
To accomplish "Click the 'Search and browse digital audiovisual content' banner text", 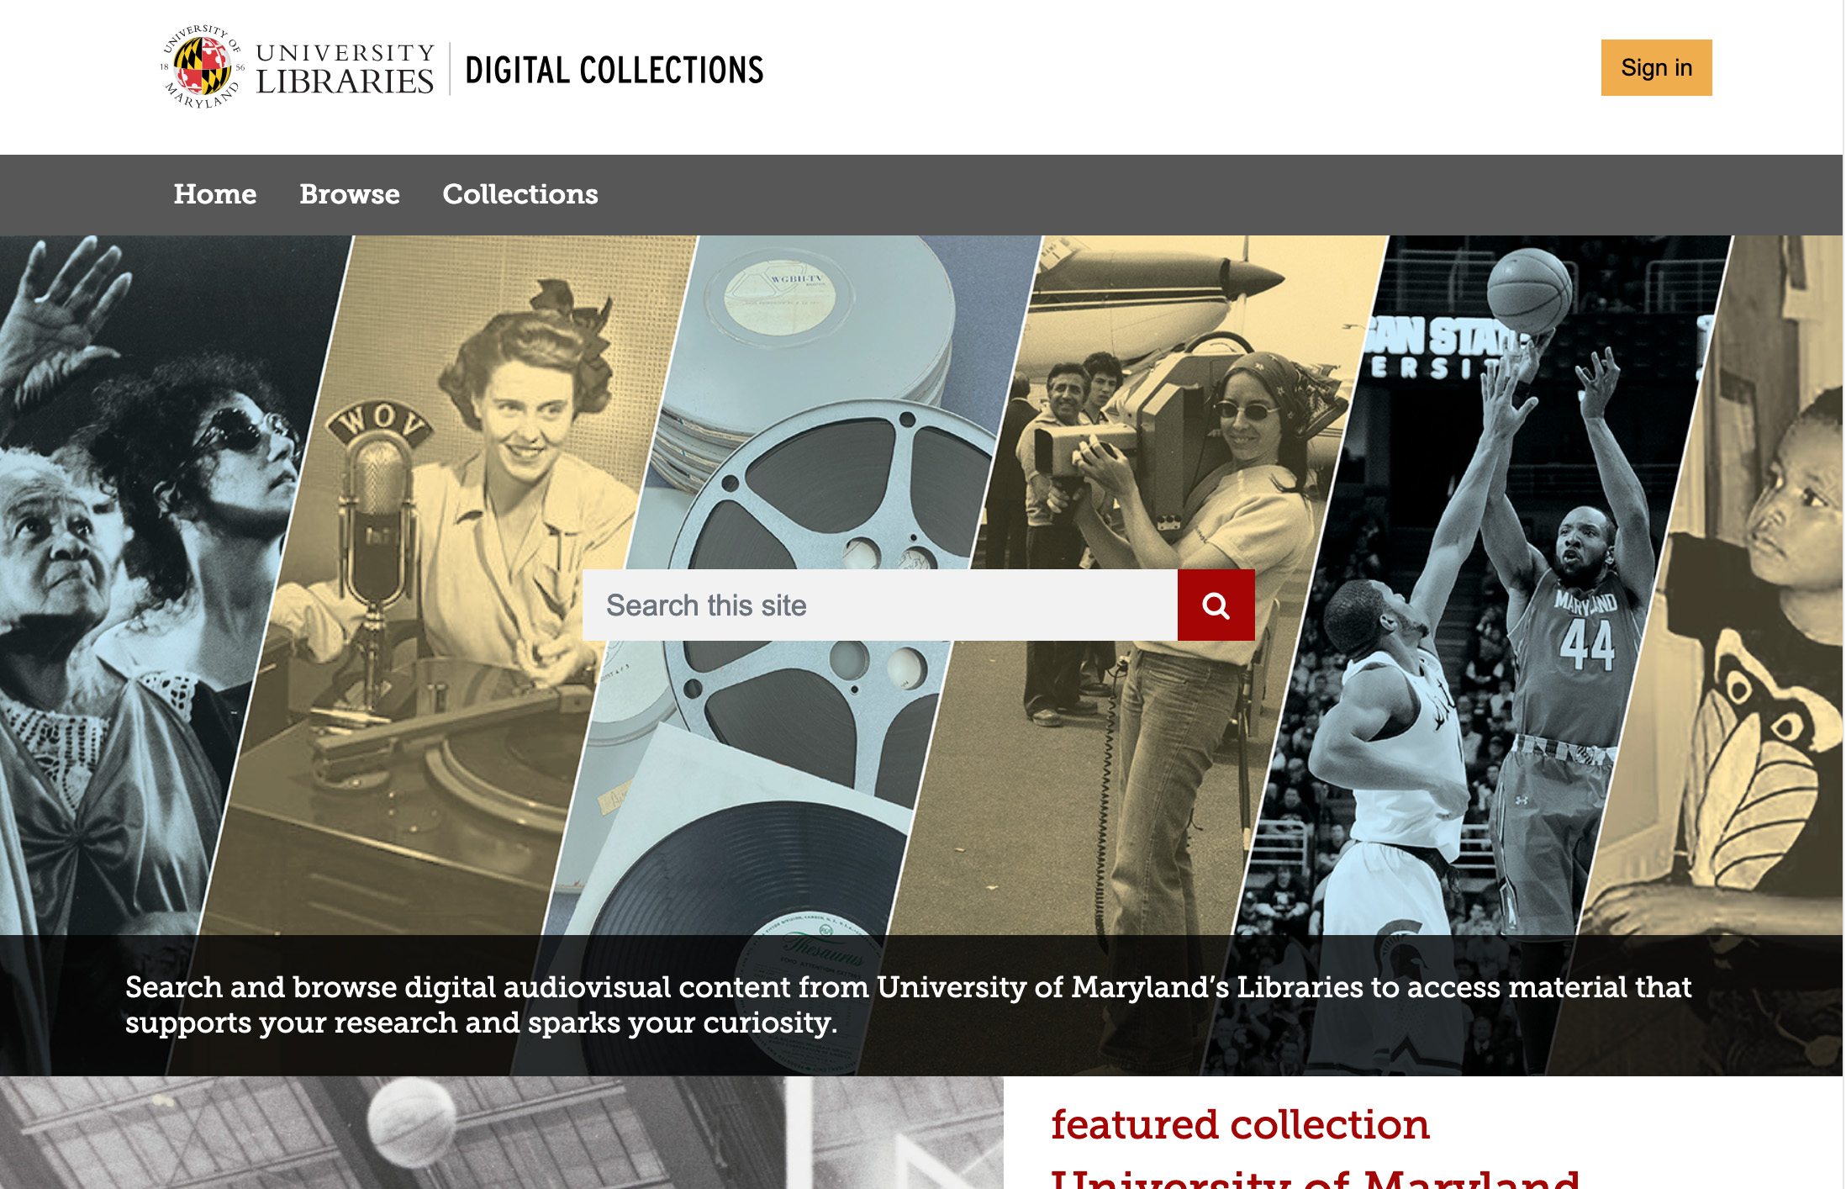I will pos(908,1005).
